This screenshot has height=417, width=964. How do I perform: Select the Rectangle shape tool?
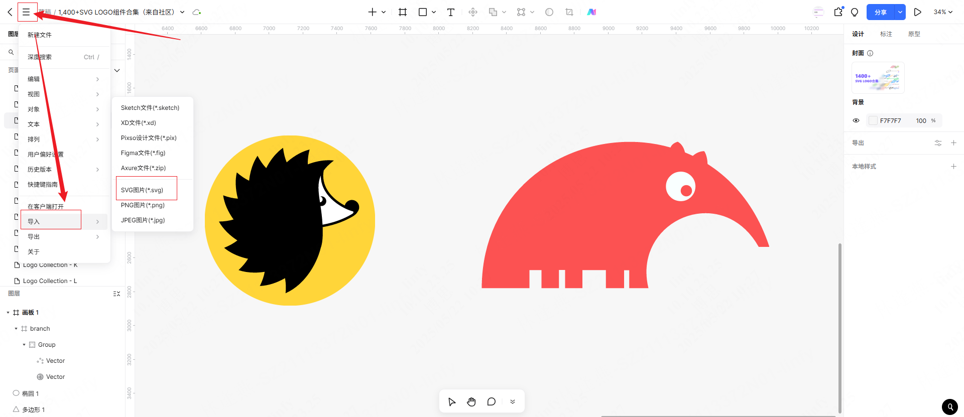[x=423, y=12]
